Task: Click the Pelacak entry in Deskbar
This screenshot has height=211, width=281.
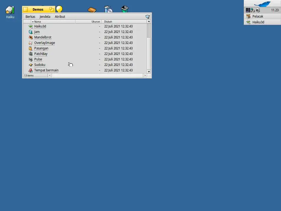Action: click(262, 16)
